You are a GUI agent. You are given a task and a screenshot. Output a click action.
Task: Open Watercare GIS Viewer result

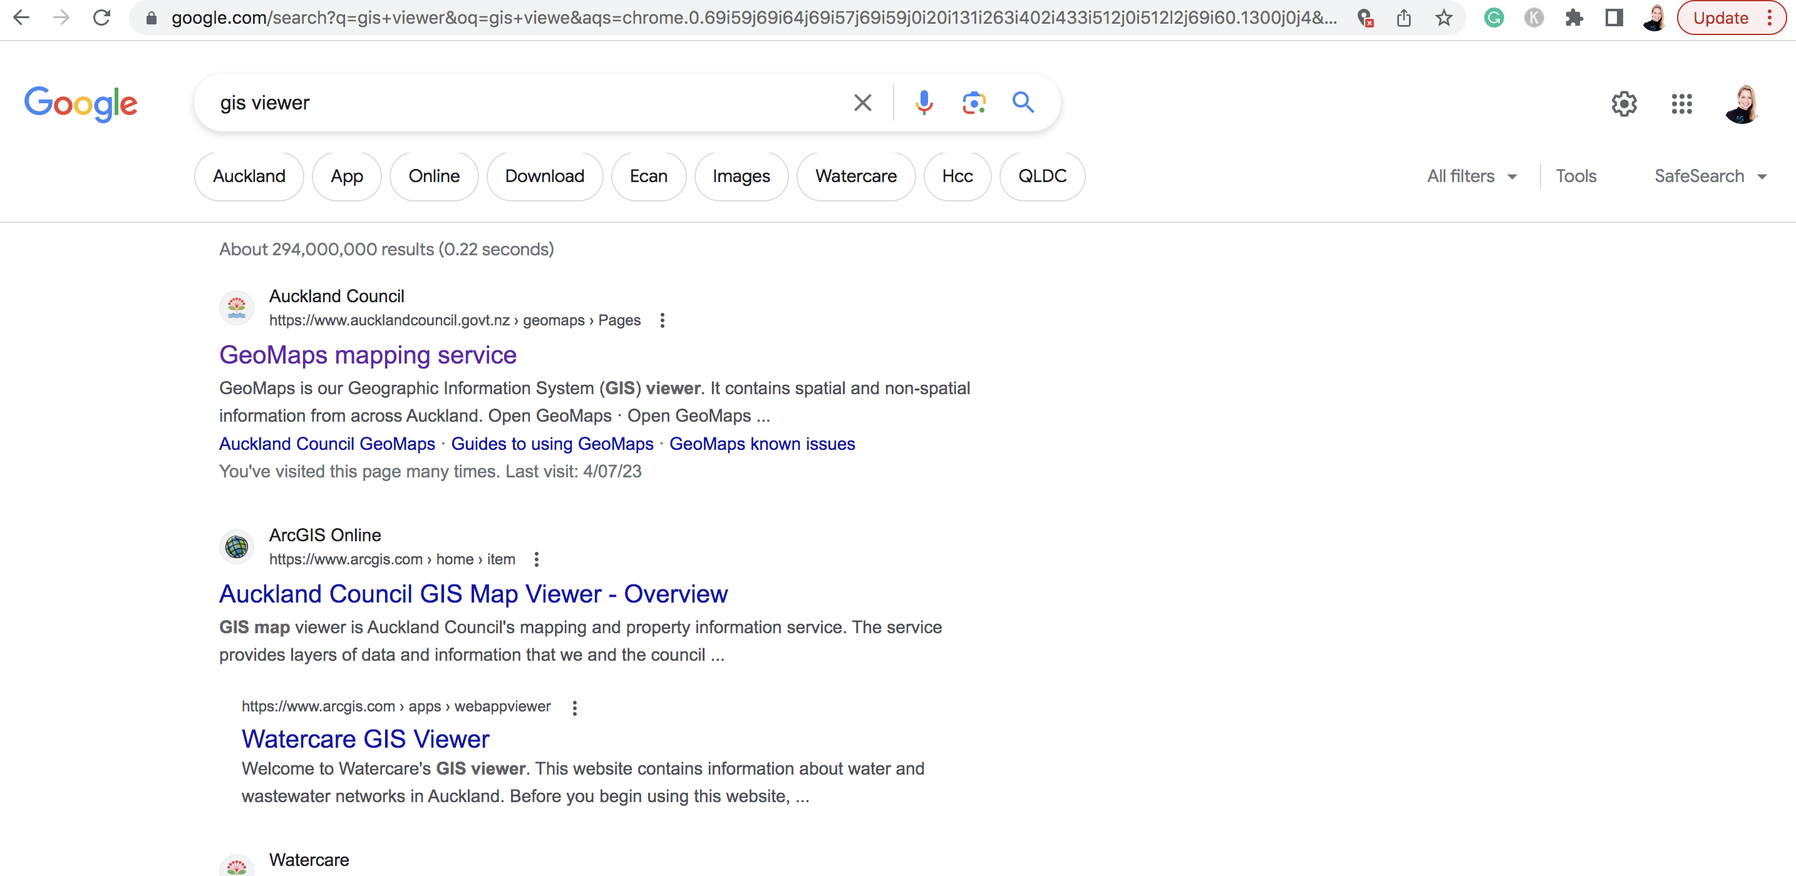(365, 740)
